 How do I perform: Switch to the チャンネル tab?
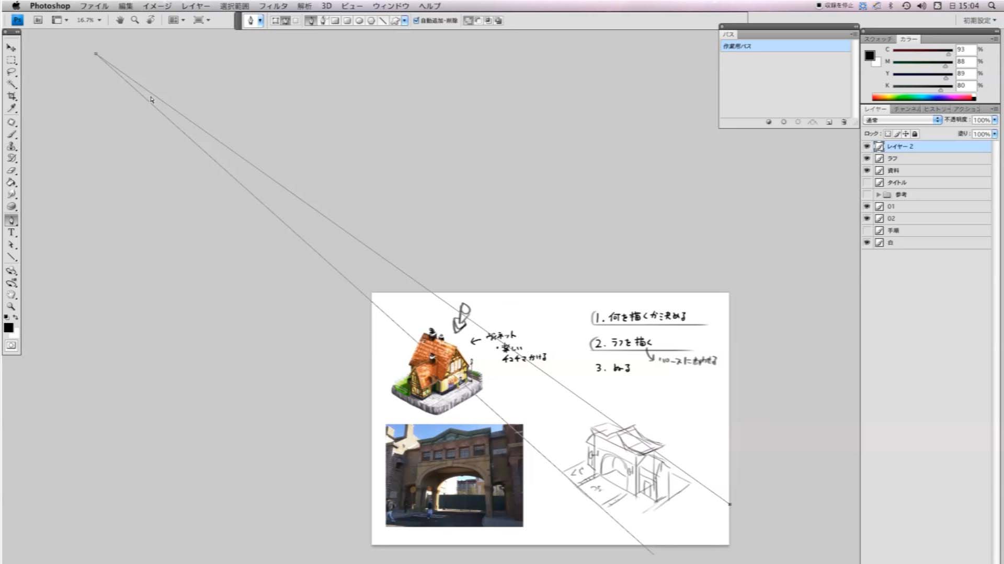906,109
